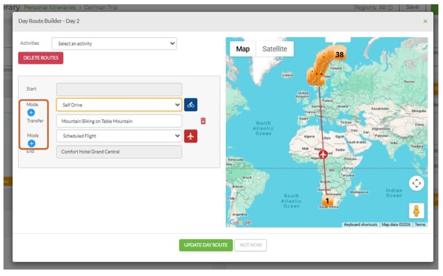Switch to Map view tab
The width and height of the screenshot is (443, 276).
pos(243,49)
